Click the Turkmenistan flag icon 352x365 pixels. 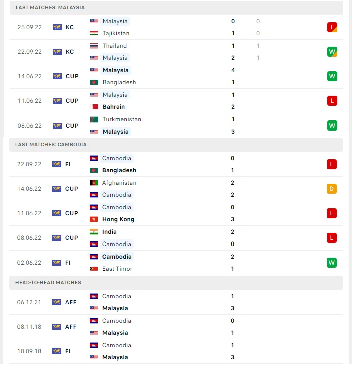click(94, 119)
